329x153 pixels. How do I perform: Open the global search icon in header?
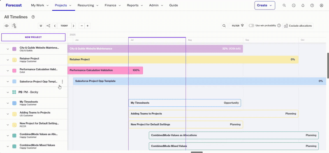(284, 5)
